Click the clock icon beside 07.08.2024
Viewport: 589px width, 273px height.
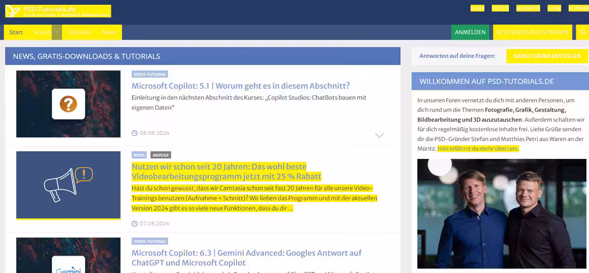(x=135, y=224)
